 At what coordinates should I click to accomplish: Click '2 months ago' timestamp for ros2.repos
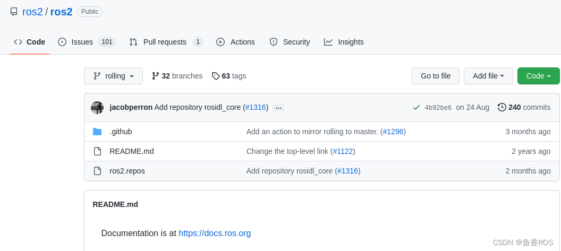coord(528,171)
